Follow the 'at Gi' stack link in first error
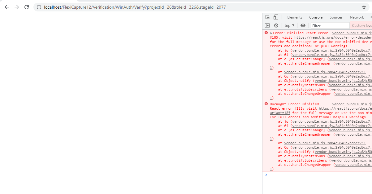This screenshot has height=194, width=372. [x=332, y=55]
